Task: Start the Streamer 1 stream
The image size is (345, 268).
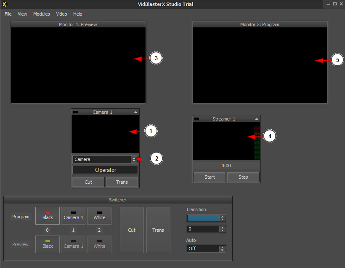Action: click(x=210, y=177)
